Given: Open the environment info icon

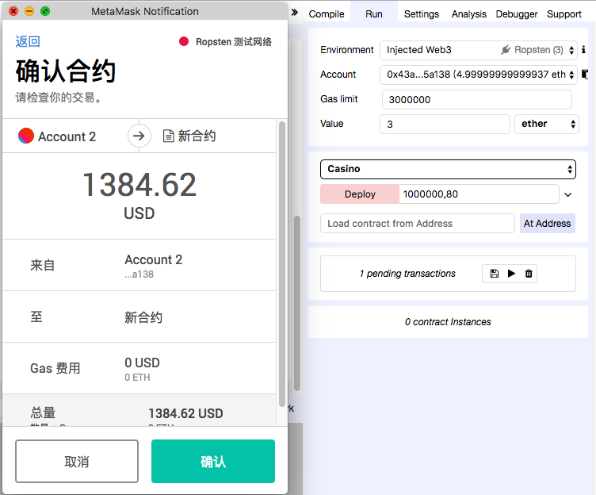Looking at the screenshot, I should (583, 50).
